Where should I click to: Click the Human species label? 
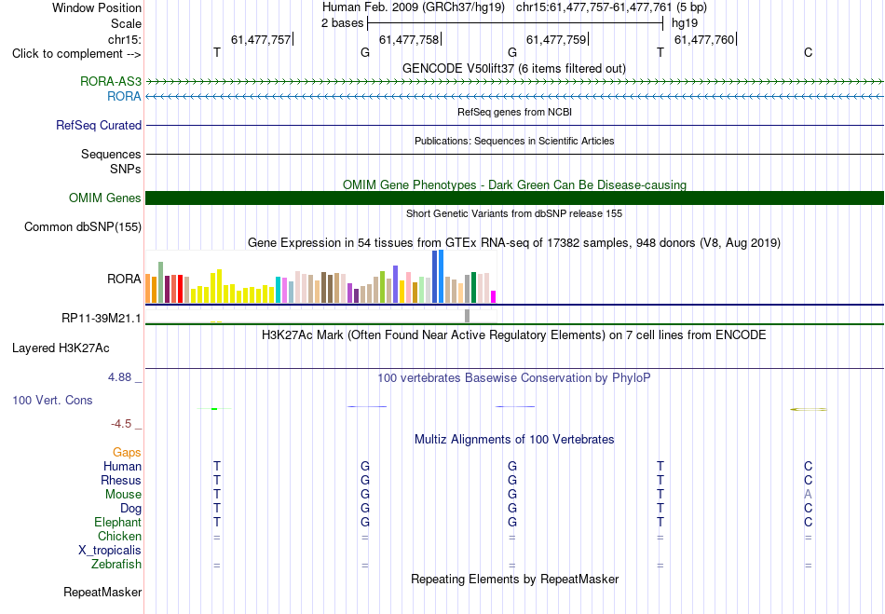click(122, 466)
